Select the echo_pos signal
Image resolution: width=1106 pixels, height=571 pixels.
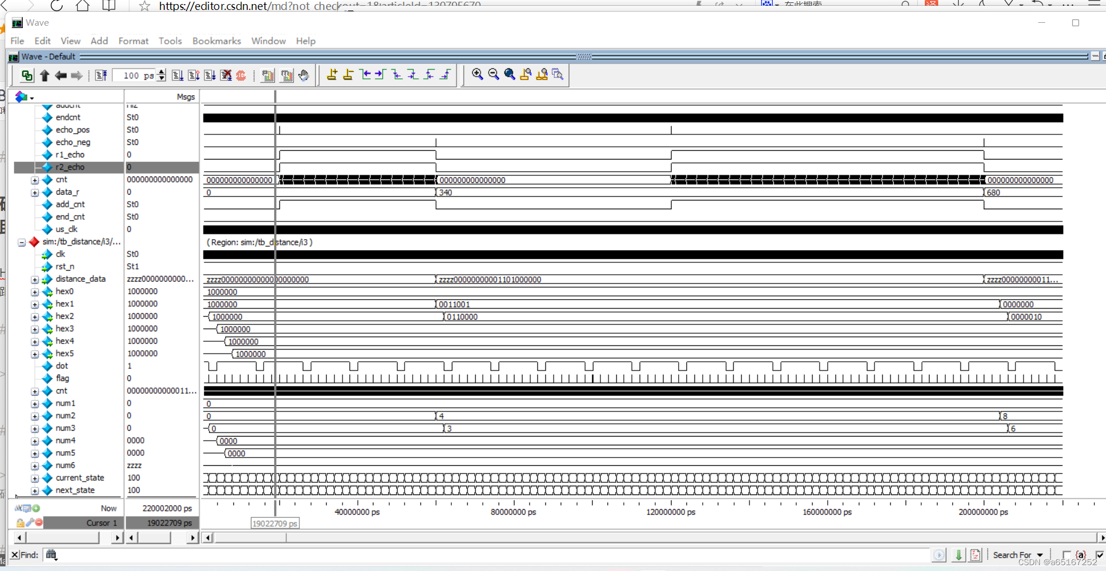click(x=72, y=130)
